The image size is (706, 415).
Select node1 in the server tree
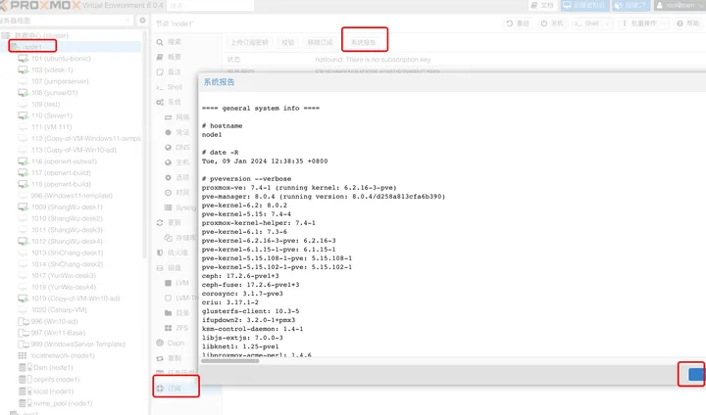coord(32,46)
